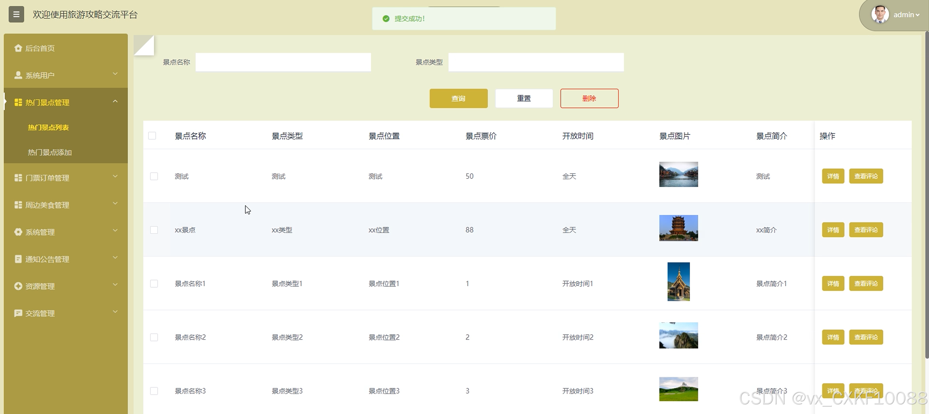Tick the checkbox for the 景点名称1 row
Viewport: 929px width, 414px height.
pyautogui.click(x=154, y=283)
